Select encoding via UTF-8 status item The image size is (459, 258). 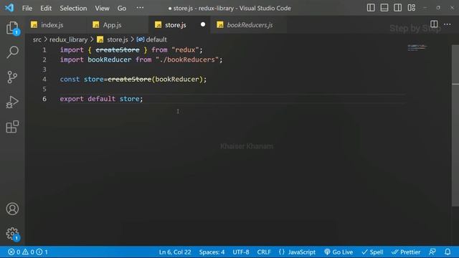click(241, 252)
